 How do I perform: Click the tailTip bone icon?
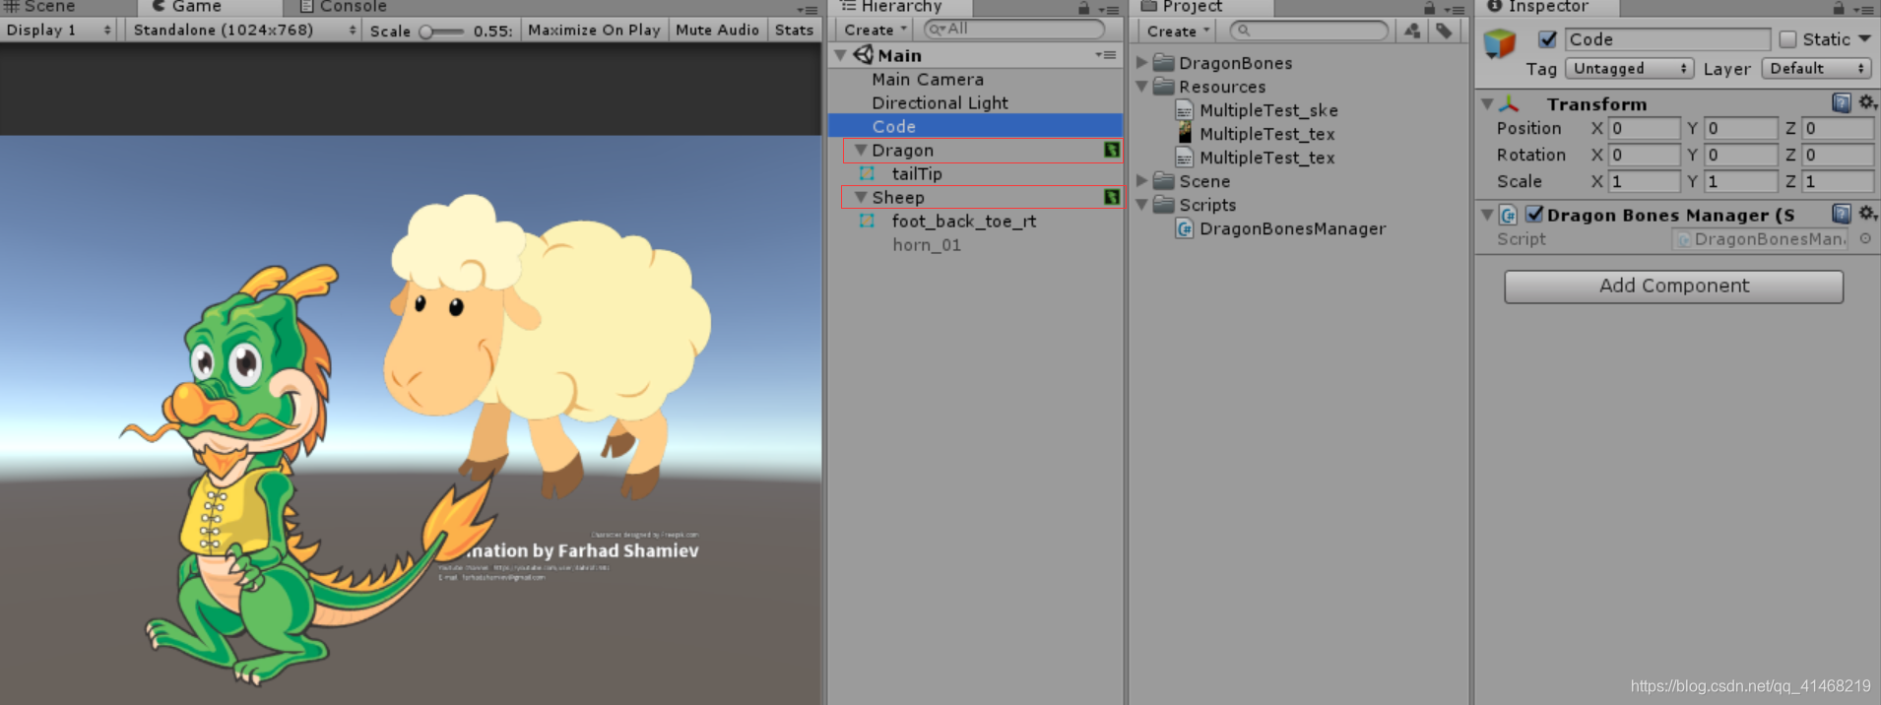pos(867,174)
